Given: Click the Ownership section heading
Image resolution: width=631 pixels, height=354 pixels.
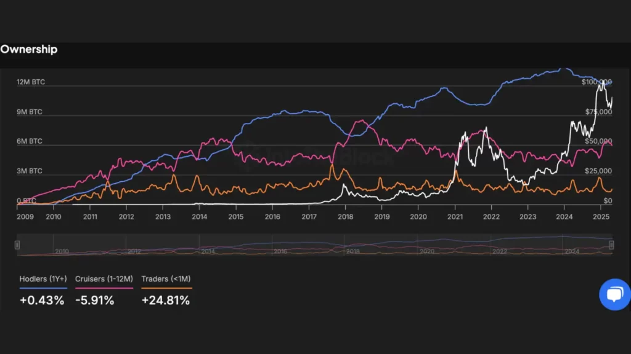Looking at the screenshot, I should tap(29, 50).
